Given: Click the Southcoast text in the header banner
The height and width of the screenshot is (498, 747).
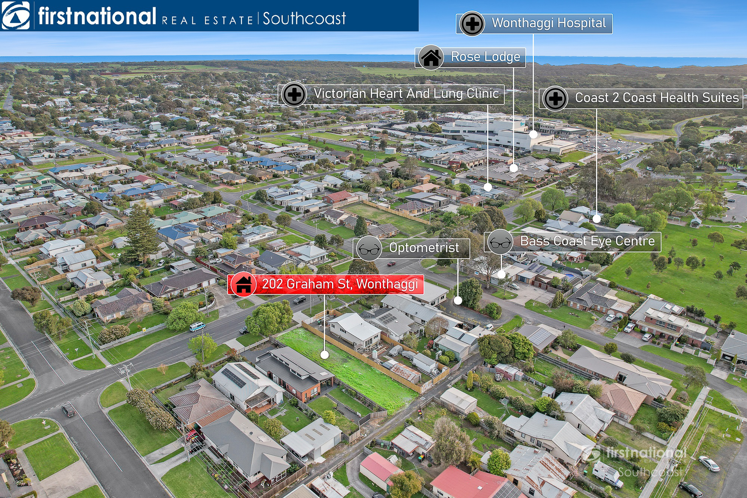Looking at the screenshot, I should 304,19.
